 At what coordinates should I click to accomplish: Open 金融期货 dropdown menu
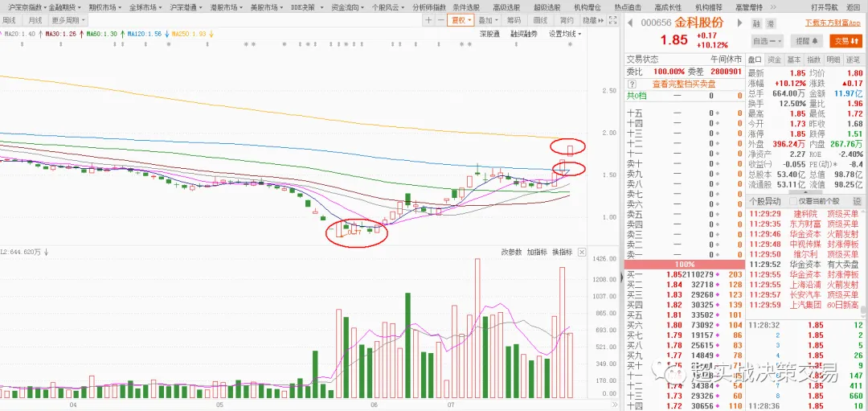coord(64,7)
